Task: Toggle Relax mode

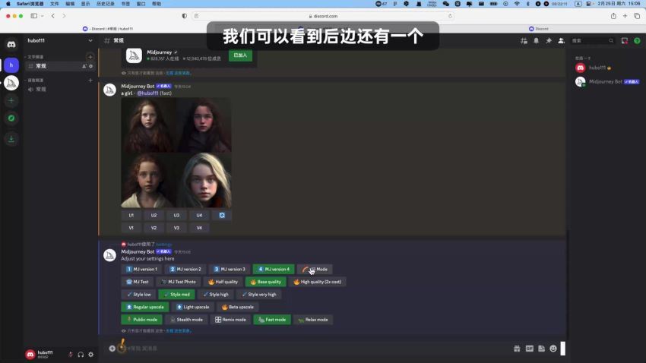Action: [313, 320]
